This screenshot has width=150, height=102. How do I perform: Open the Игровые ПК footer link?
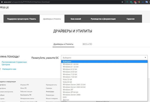24,85
